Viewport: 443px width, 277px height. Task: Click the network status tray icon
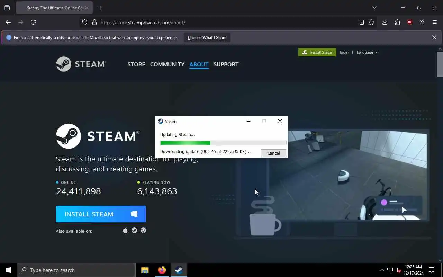pos(390,270)
